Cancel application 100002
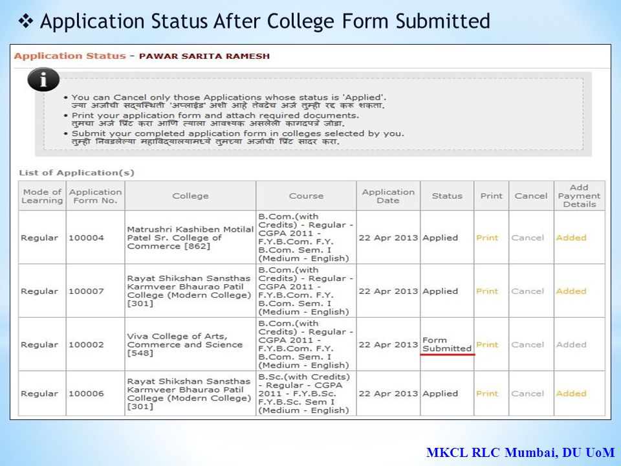This screenshot has height=466, width=621. (527, 344)
